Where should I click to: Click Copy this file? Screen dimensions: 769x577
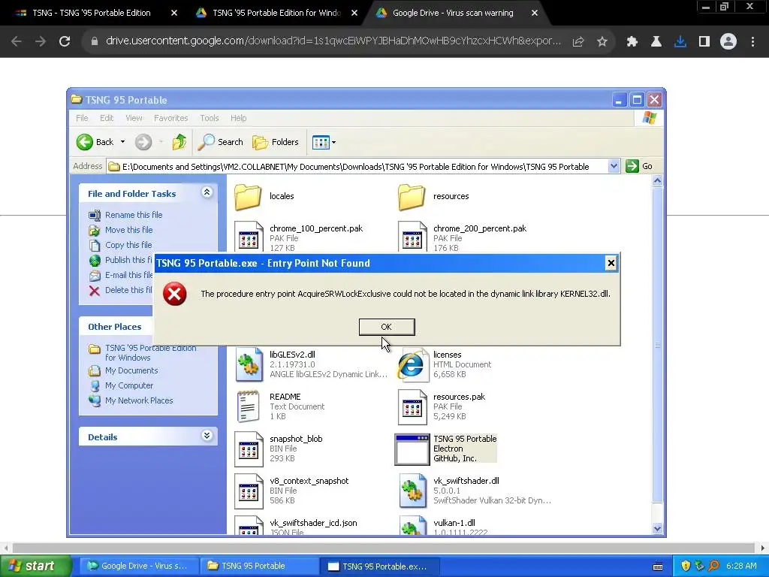pyautogui.click(x=128, y=245)
